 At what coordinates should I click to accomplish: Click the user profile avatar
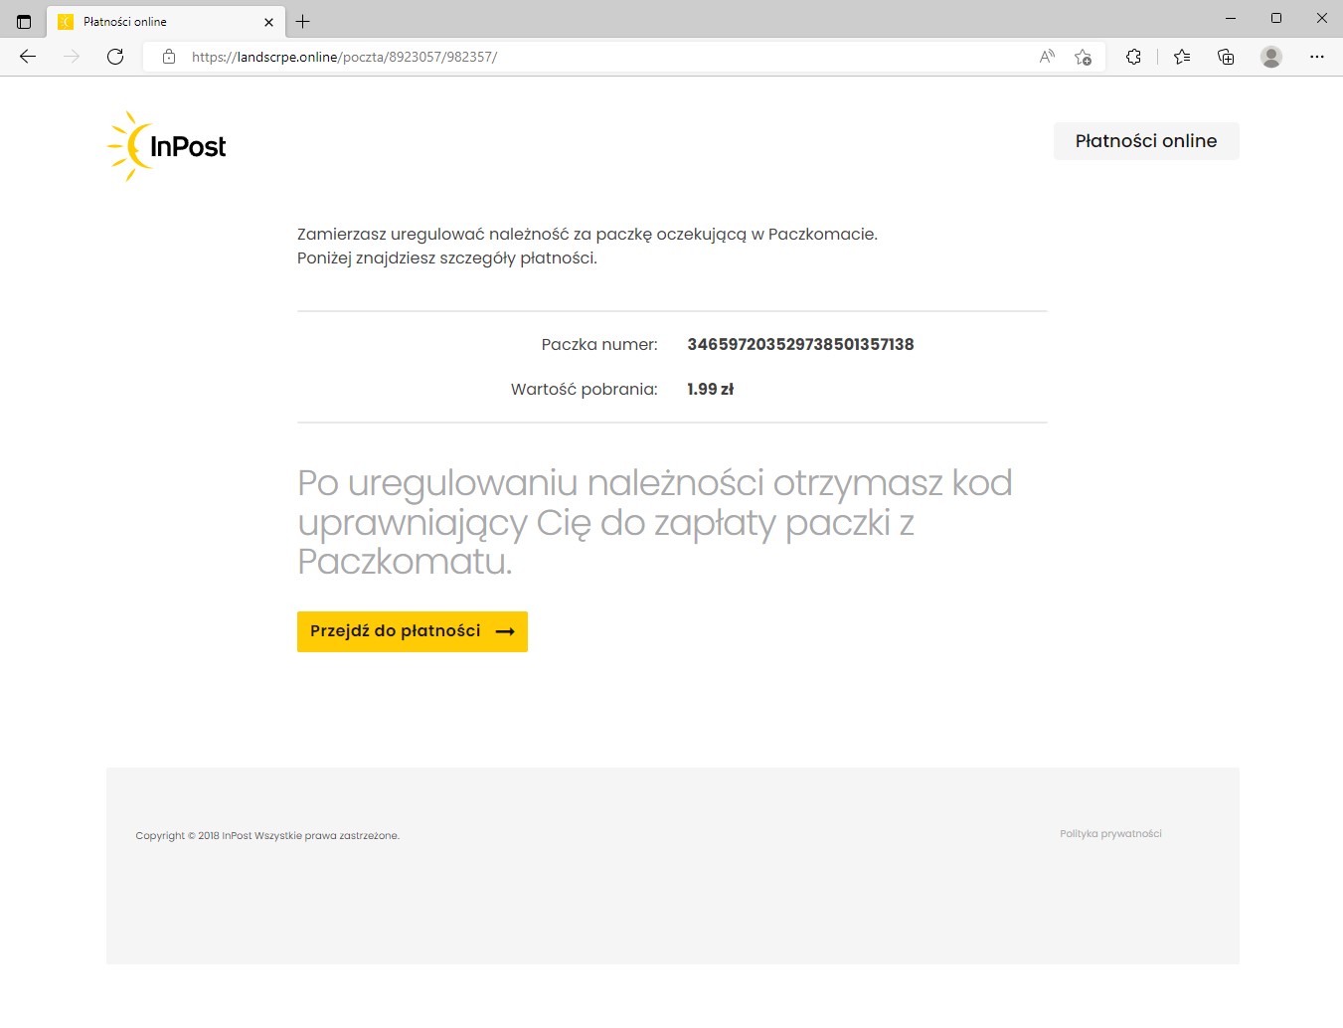(x=1270, y=57)
